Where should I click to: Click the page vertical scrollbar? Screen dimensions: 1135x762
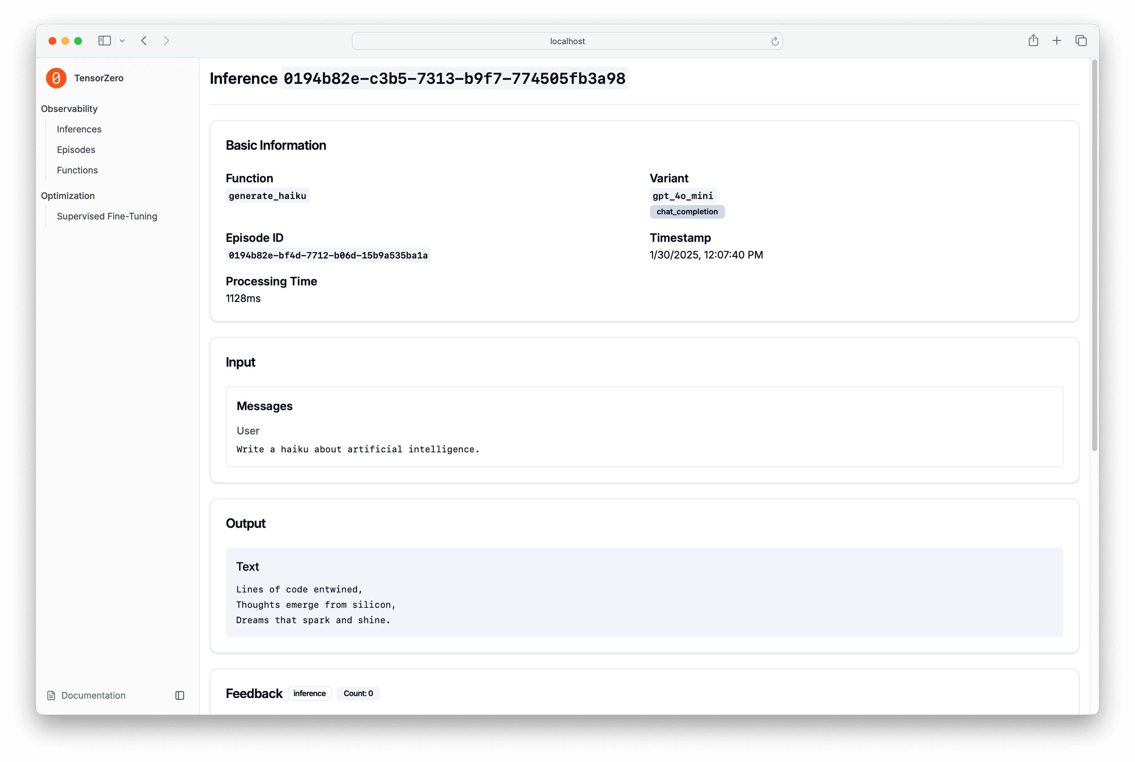point(1094,255)
